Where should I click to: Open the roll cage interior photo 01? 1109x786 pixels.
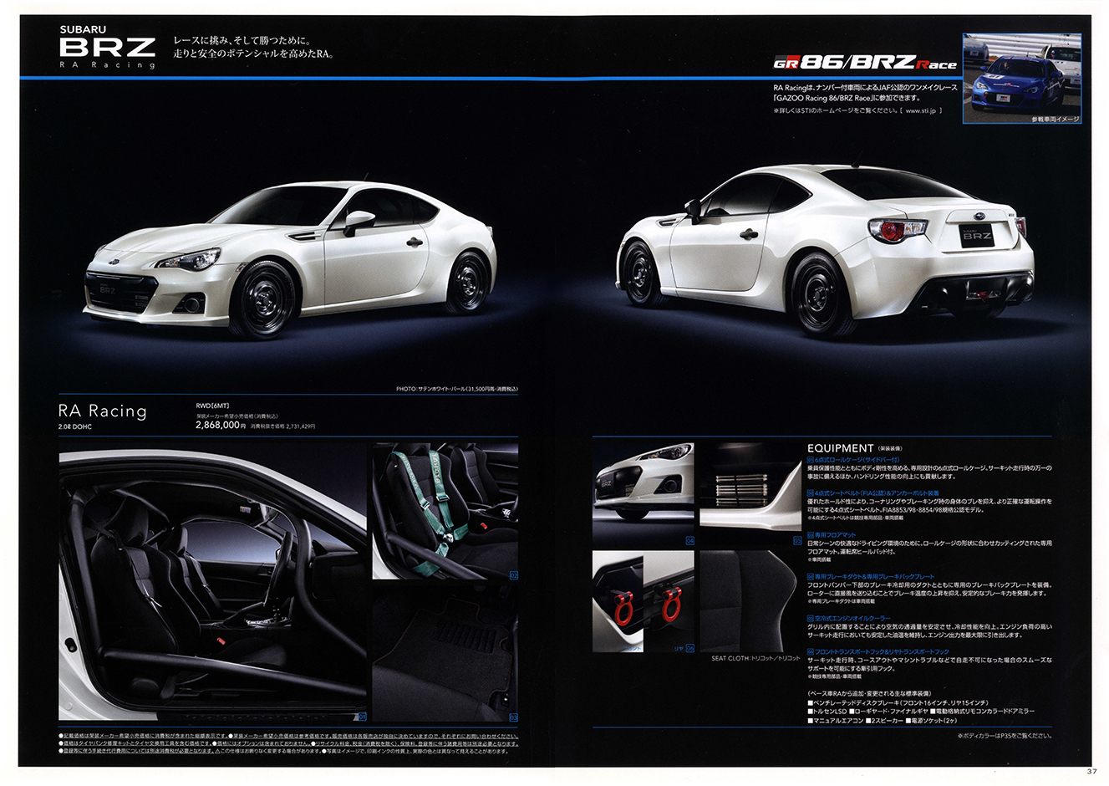213,582
